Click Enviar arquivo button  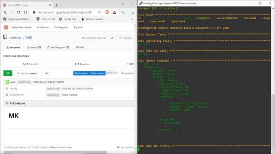pos(98,73)
